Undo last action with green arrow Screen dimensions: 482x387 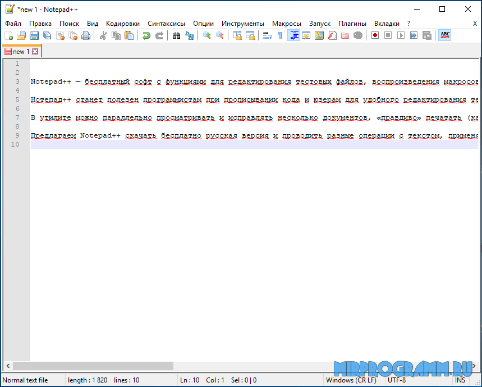(146, 36)
